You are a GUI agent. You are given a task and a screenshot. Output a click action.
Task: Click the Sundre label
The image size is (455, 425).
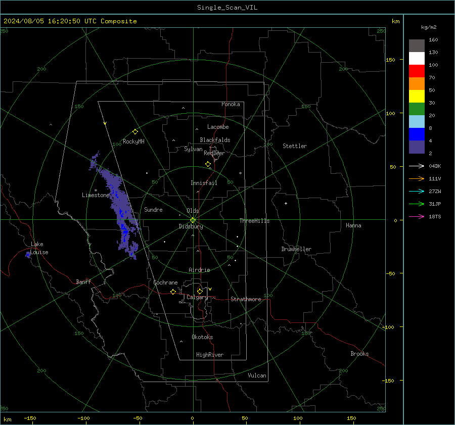tap(153, 210)
